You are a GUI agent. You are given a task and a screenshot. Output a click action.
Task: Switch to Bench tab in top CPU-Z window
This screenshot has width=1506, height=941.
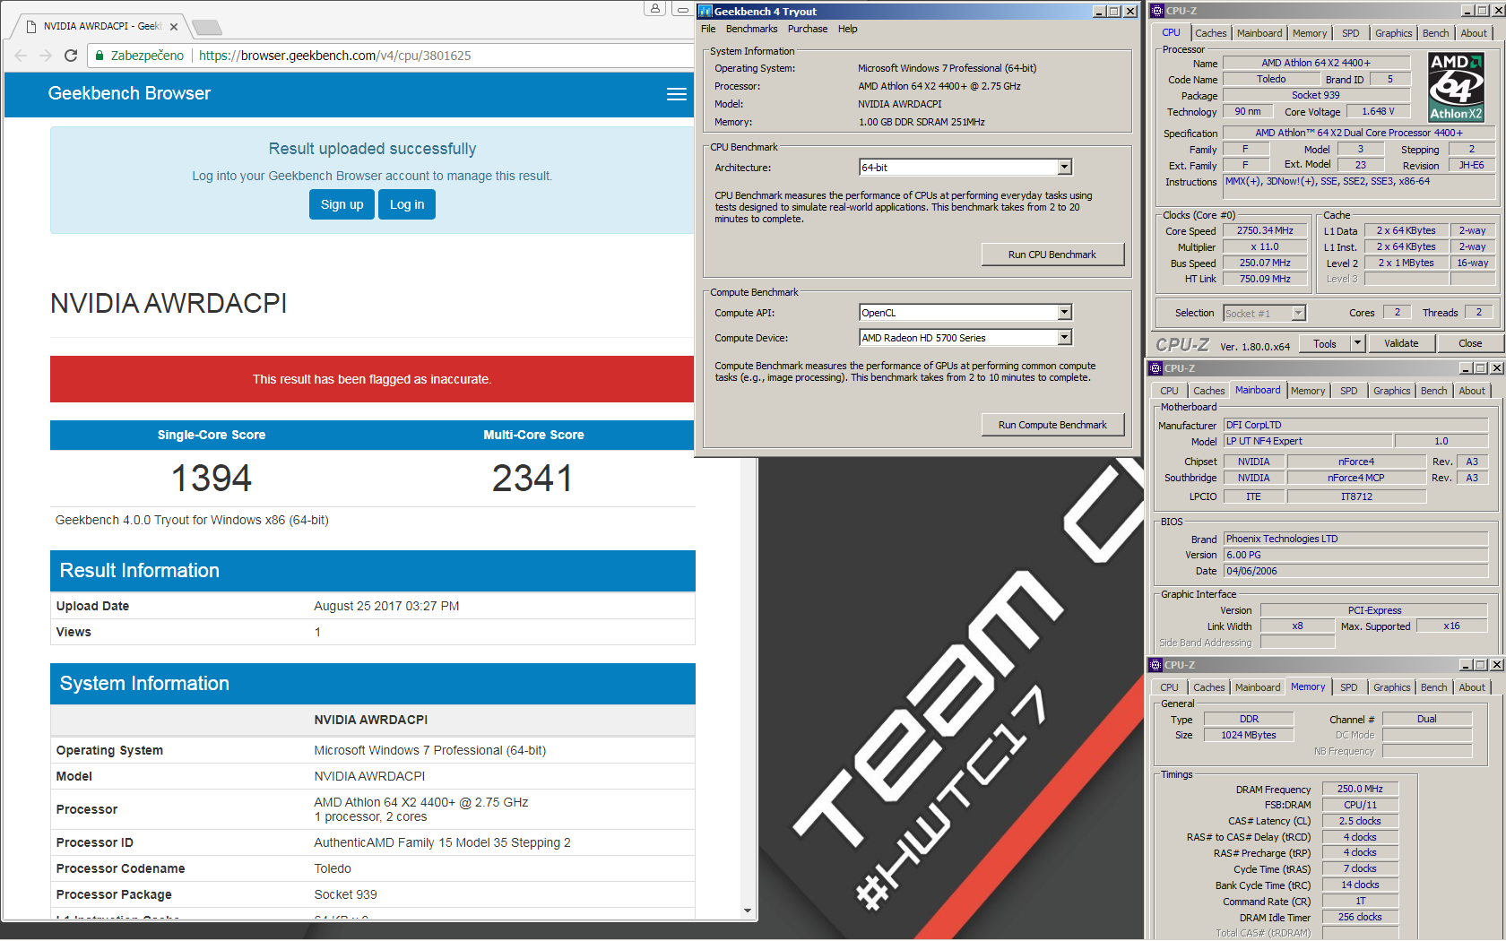click(x=1435, y=33)
